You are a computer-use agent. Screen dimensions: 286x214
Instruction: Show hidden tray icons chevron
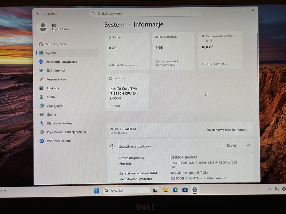(x=269, y=189)
